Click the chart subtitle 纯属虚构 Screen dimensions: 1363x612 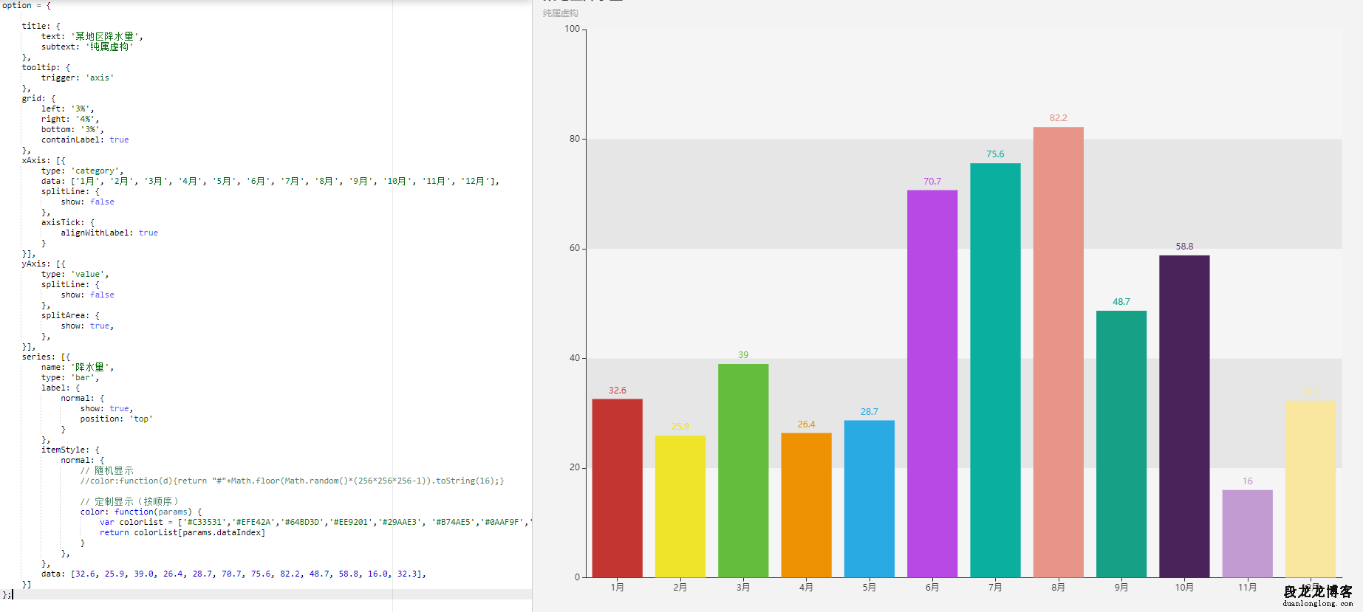561,13
